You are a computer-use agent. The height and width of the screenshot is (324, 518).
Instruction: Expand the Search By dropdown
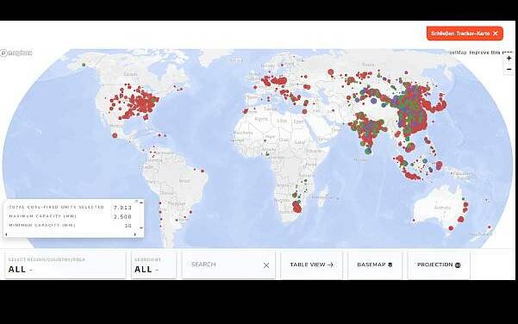pos(153,265)
